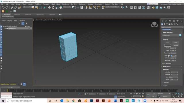Open the Align tool
Image resolution: width=184 pixels, height=103 pixels.
pos(126,7)
